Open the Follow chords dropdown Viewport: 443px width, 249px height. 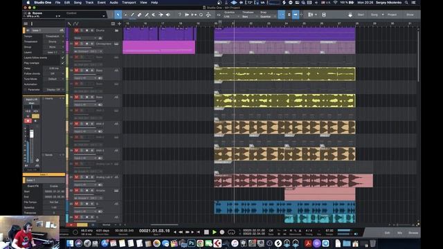(x=54, y=74)
